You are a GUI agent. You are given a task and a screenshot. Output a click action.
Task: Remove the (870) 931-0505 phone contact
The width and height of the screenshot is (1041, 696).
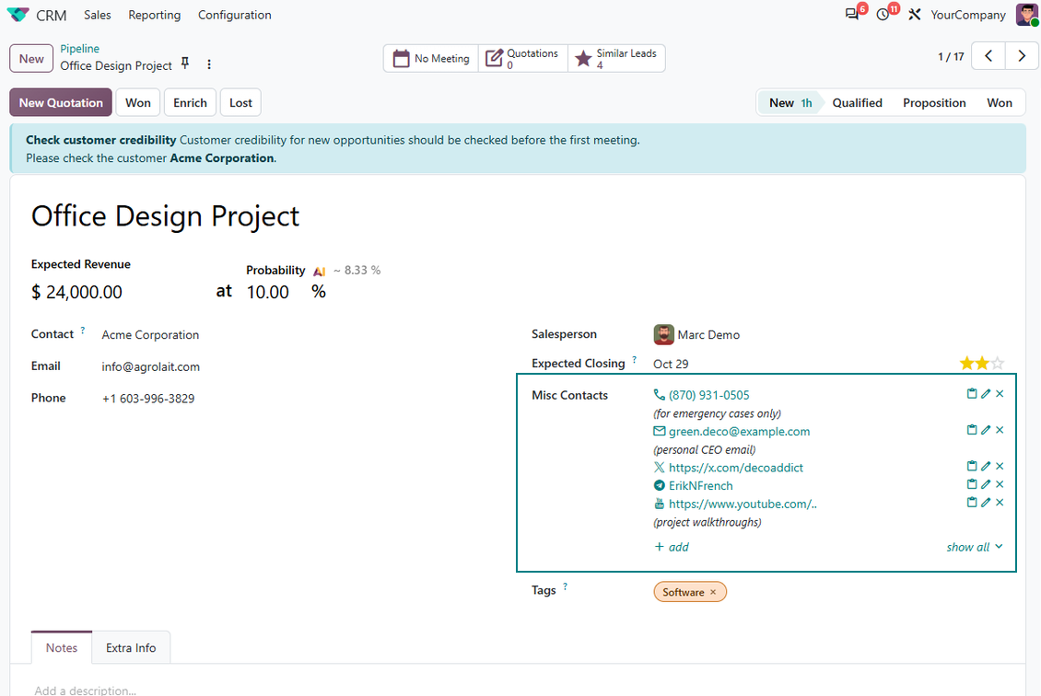1000,393
